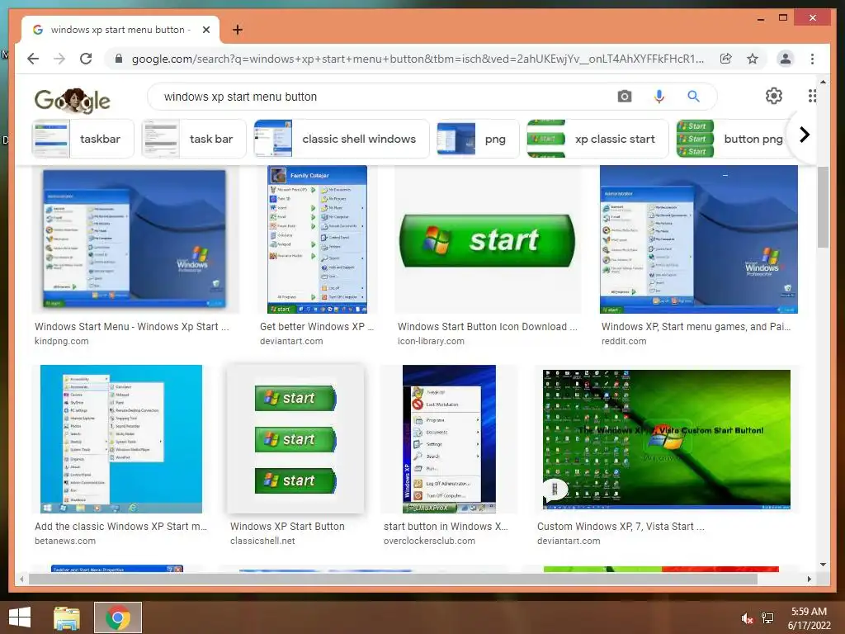Select the xp classic start chip
The image size is (845, 634).
tap(597, 139)
